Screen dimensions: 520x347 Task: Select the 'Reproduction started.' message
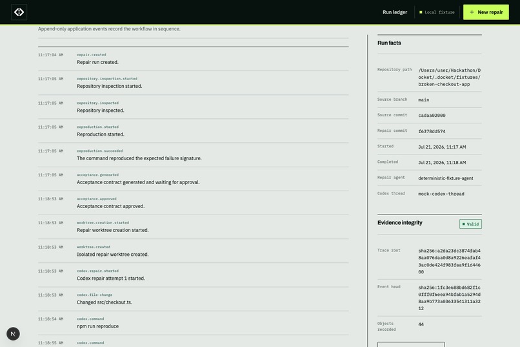pos(101,134)
